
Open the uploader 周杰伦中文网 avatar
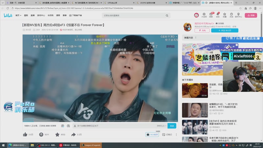point(187,27)
